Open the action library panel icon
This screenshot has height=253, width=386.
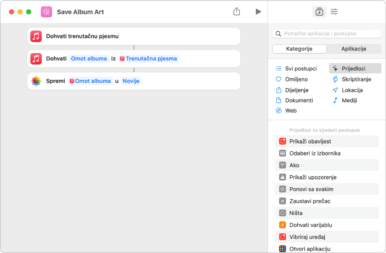click(319, 12)
